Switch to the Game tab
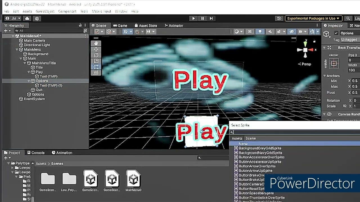360x202 pixels. [120, 26]
